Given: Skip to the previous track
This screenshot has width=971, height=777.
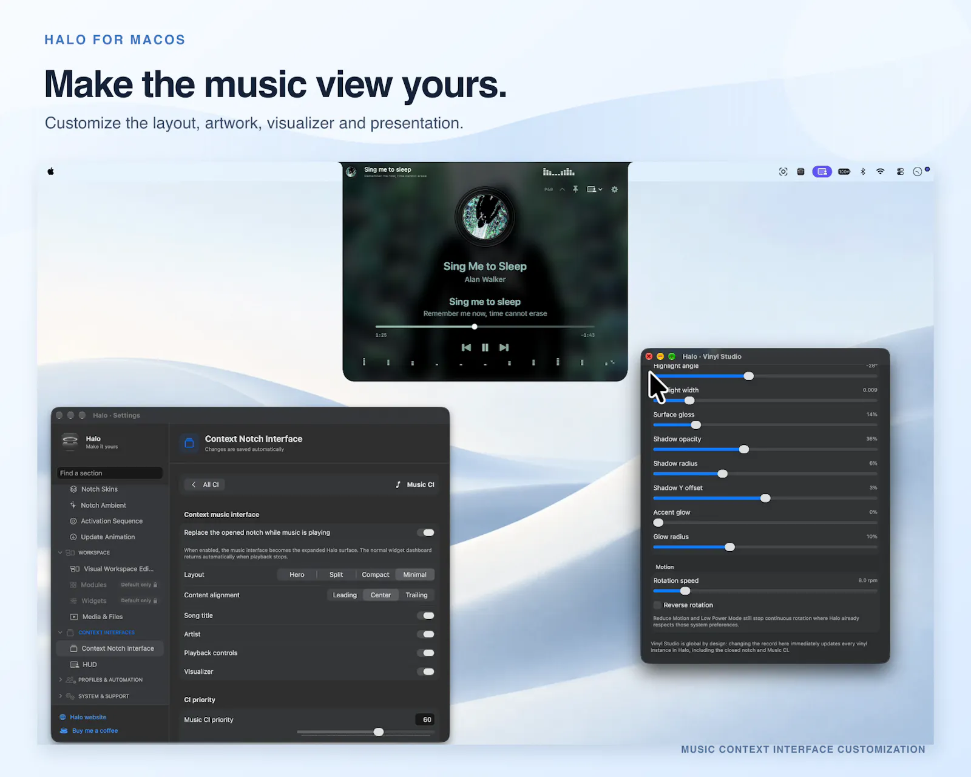Looking at the screenshot, I should pyautogui.click(x=466, y=347).
